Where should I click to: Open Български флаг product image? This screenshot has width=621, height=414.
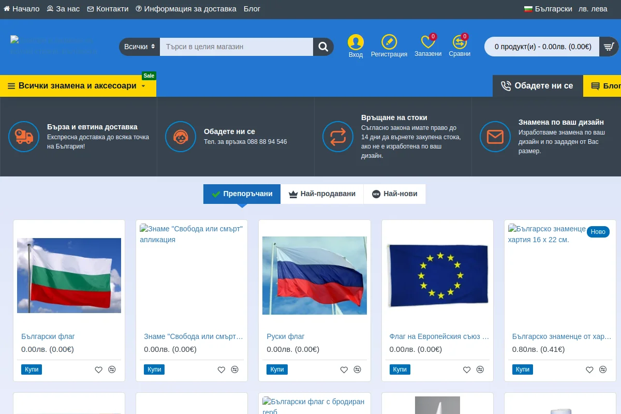tap(69, 275)
